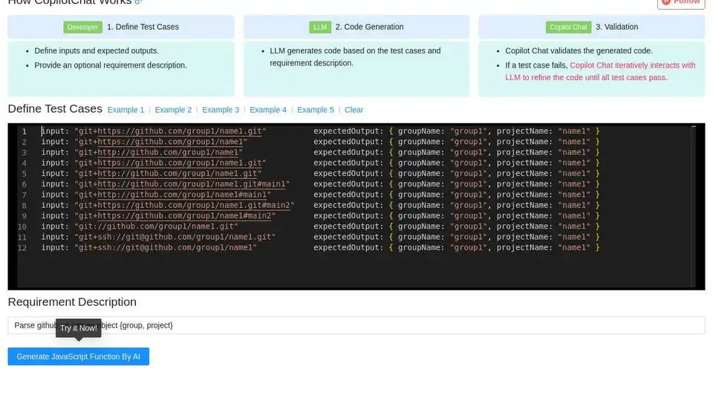Viewport: 713px width, 401px height.
Task: Open Example 4 test cases
Action: 268,110
